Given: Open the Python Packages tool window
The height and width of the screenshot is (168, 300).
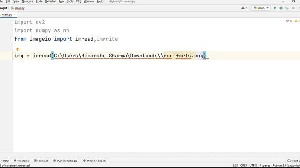Looking at the screenshot, I should [x=66, y=161].
